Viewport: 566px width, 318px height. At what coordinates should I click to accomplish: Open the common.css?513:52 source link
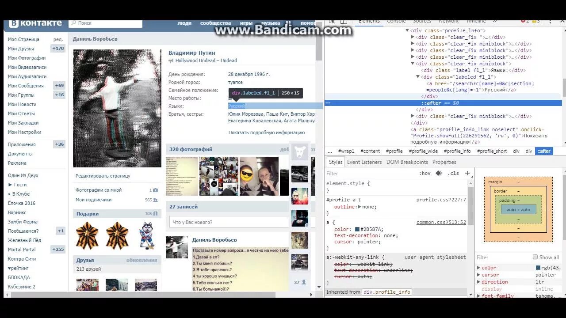(441, 223)
